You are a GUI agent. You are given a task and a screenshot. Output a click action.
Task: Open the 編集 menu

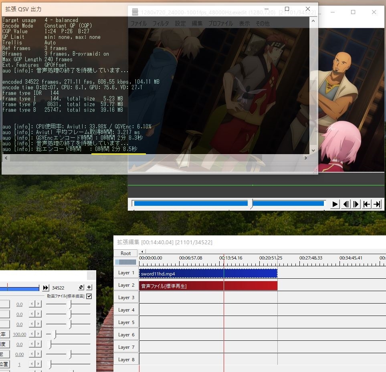[197, 24]
